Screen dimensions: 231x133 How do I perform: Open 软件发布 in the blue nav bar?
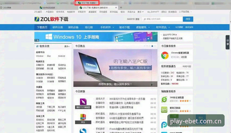(189, 27)
